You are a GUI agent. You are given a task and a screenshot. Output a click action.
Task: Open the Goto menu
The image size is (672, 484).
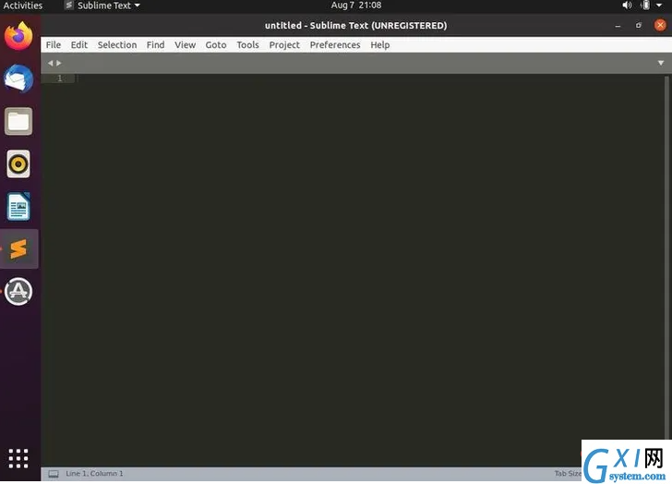pos(216,45)
